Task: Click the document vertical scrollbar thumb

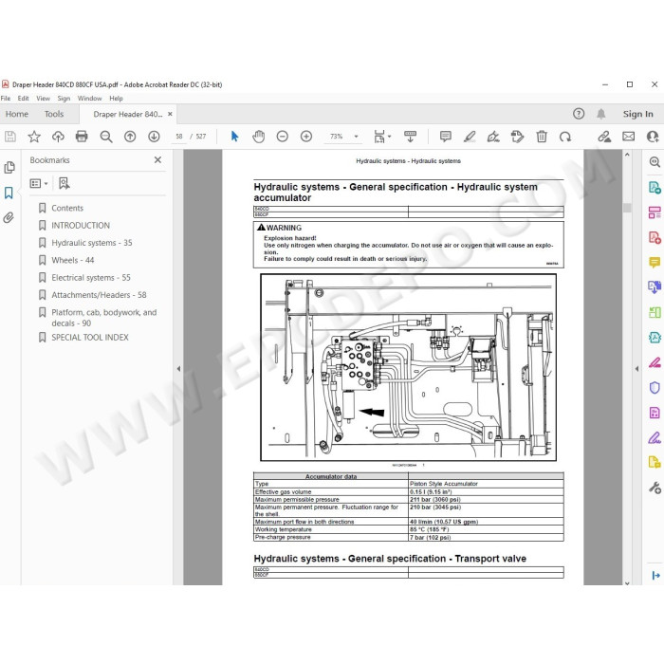Action: pyautogui.click(x=627, y=208)
